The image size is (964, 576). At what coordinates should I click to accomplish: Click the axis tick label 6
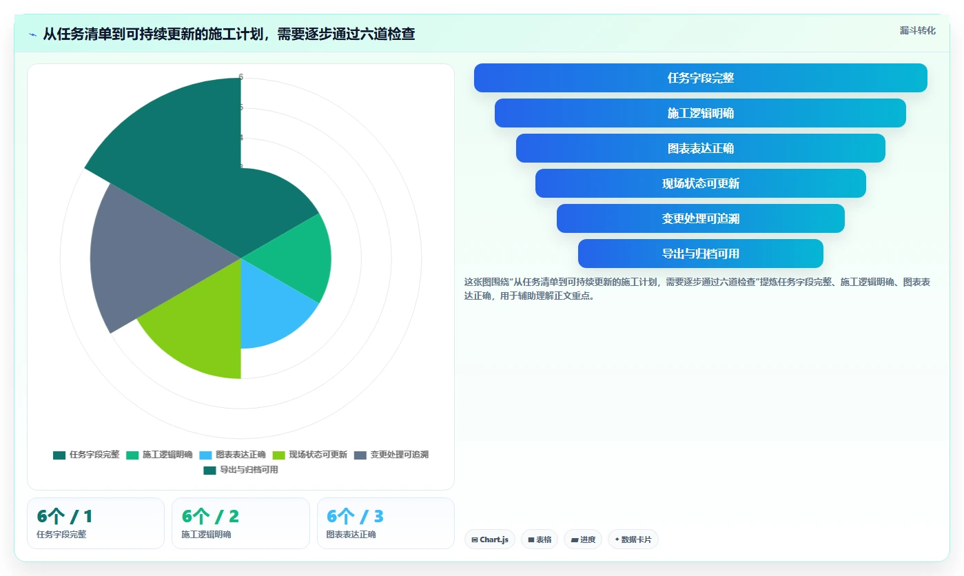coord(240,77)
